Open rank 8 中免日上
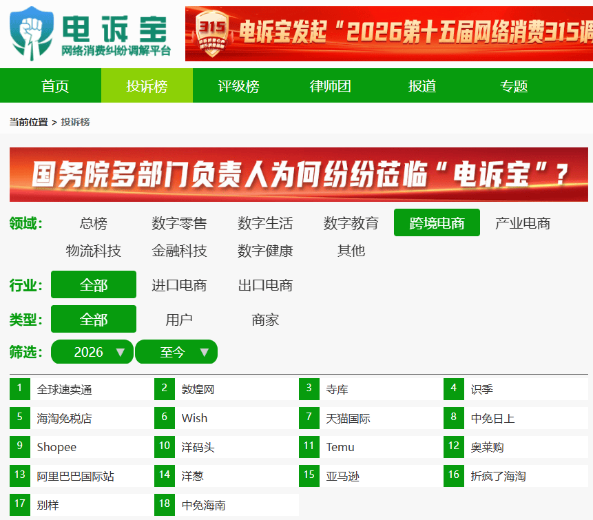 [x=516, y=418]
